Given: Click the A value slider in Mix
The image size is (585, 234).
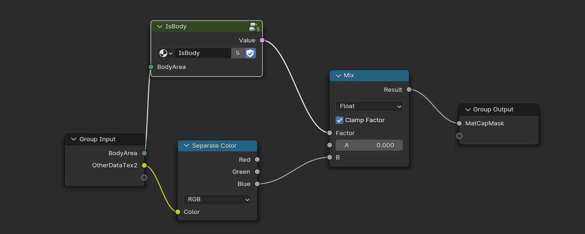Looking at the screenshot, I should pyautogui.click(x=369, y=145).
